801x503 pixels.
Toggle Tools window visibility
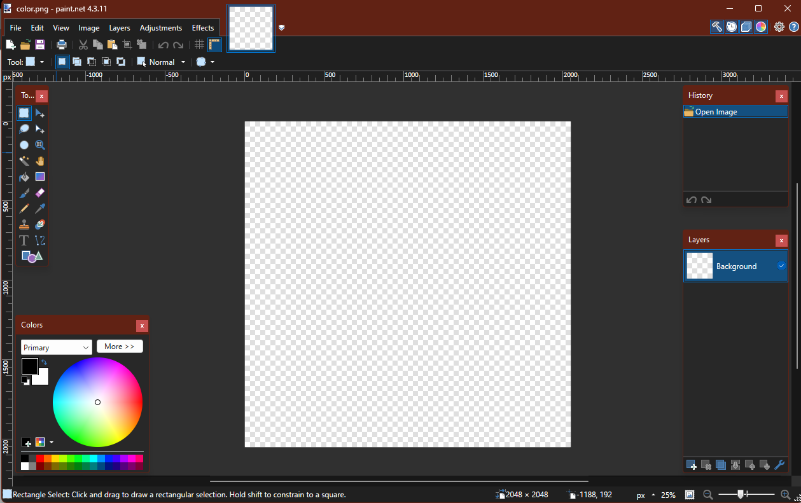tap(717, 27)
